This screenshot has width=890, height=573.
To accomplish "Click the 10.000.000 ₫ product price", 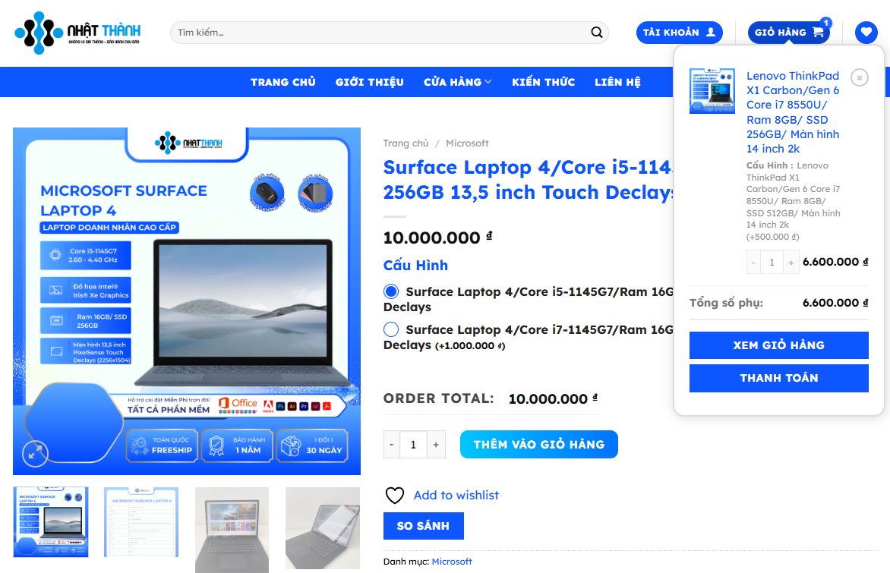I will pos(437,237).
